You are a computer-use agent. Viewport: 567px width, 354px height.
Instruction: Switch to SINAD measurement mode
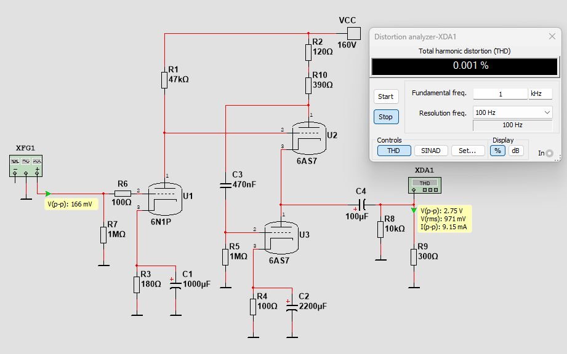pos(431,151)
